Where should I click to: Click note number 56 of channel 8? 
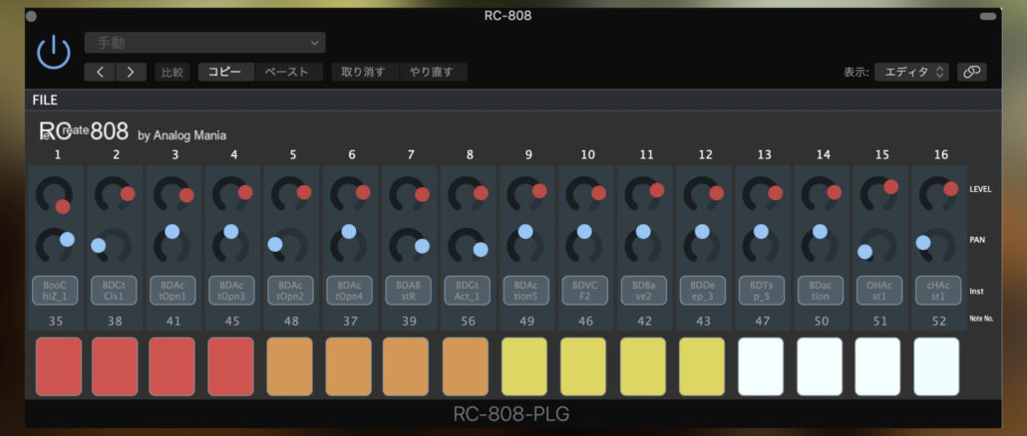pyautogui.click(x=468, y=321)
